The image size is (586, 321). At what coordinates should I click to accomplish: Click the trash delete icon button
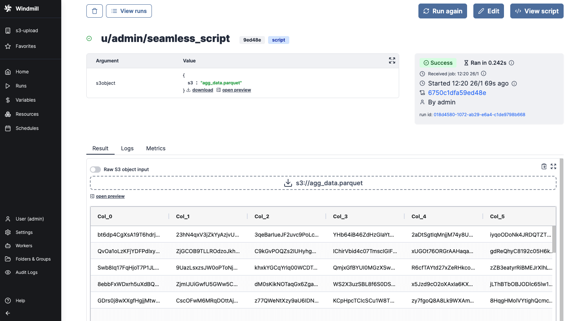pos(95,11)
